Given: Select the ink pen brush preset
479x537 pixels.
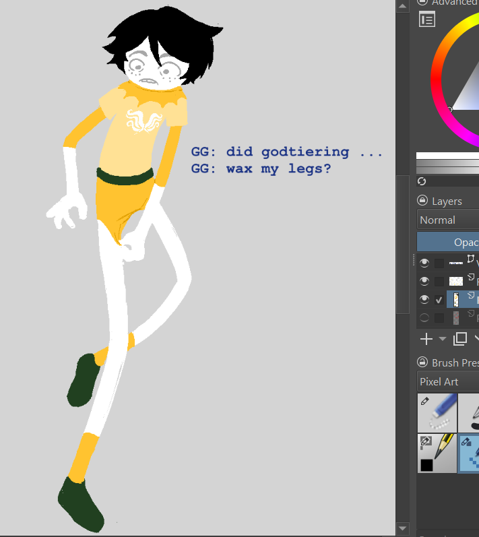Looking at the screenshot, I should tap(469, 412).
